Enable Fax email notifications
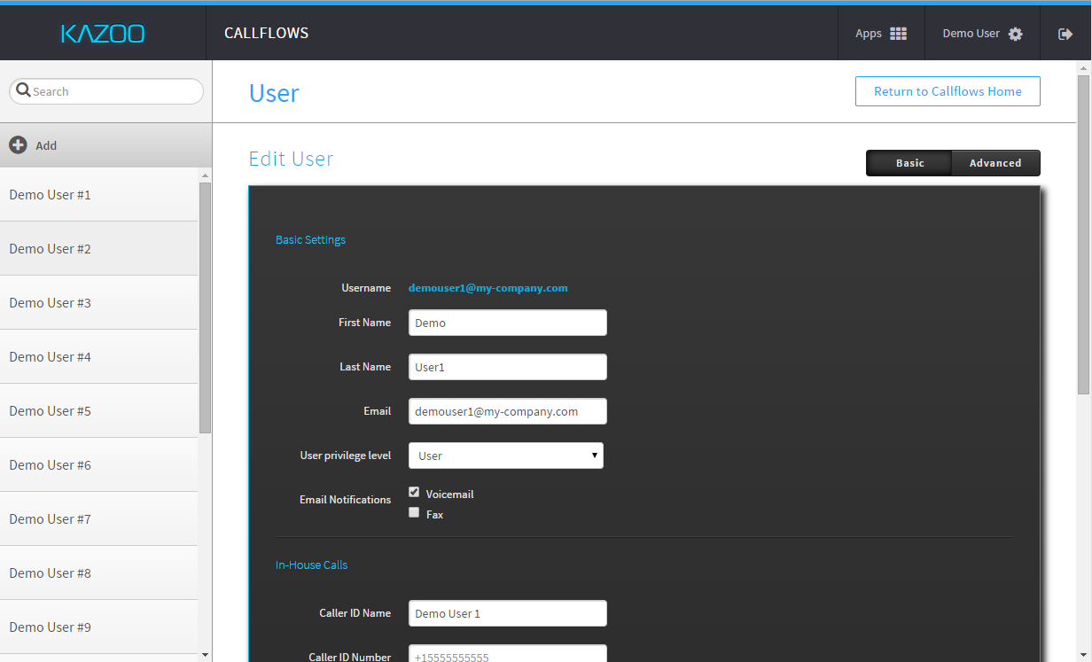The height and width of the screenshot is (662, 1092). click(x=414, y=512)
